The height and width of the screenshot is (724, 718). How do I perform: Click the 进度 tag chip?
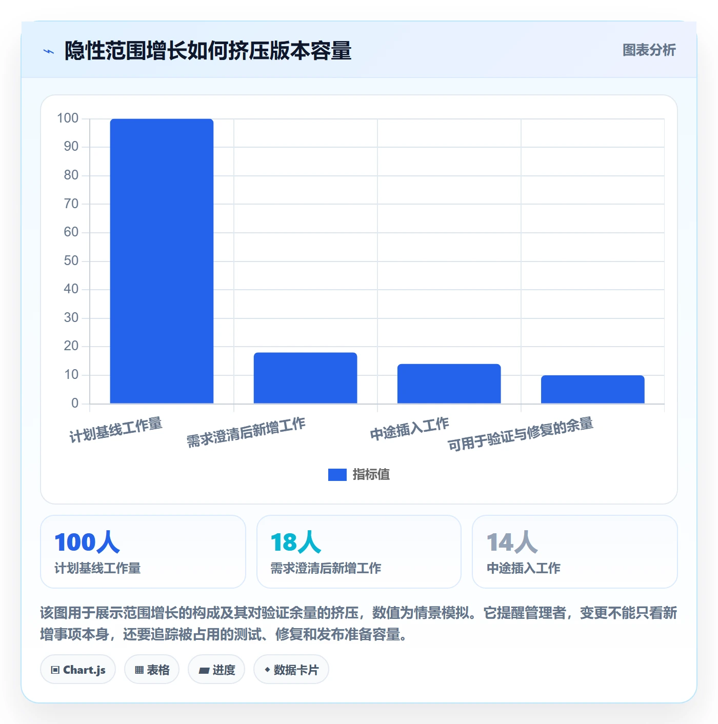coord(216,670)
